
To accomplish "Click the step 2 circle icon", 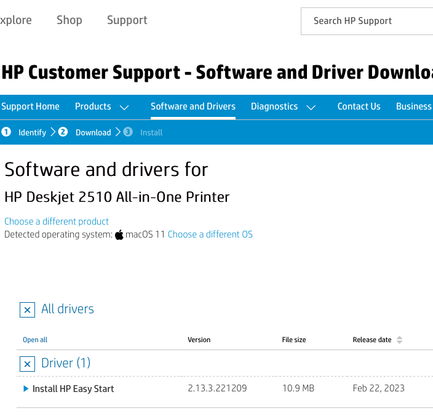I will click(63, 132).
